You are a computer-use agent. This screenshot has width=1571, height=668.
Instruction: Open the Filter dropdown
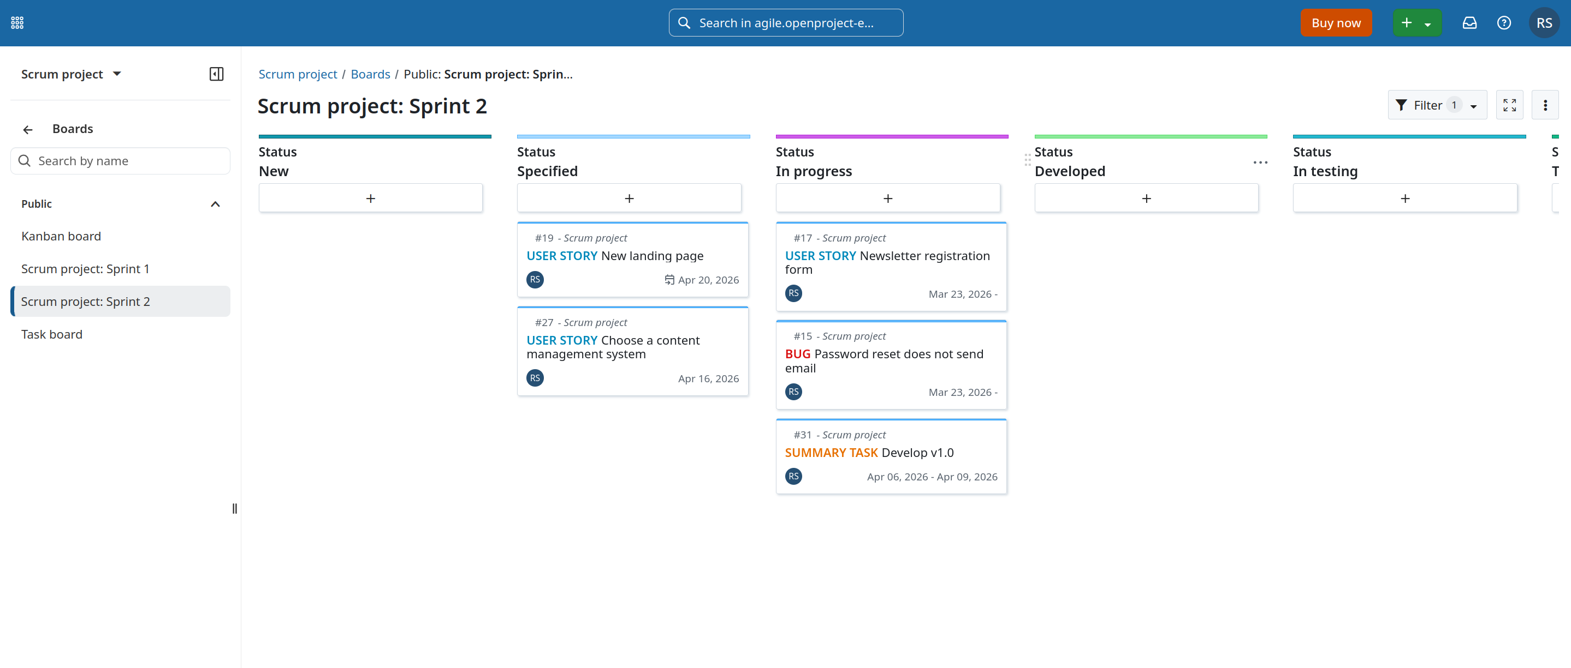(x=1436, y=105)
